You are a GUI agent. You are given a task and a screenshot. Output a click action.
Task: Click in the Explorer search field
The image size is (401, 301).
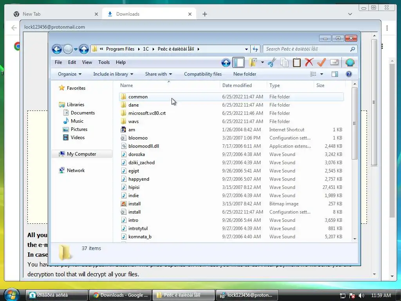[310, 49]
